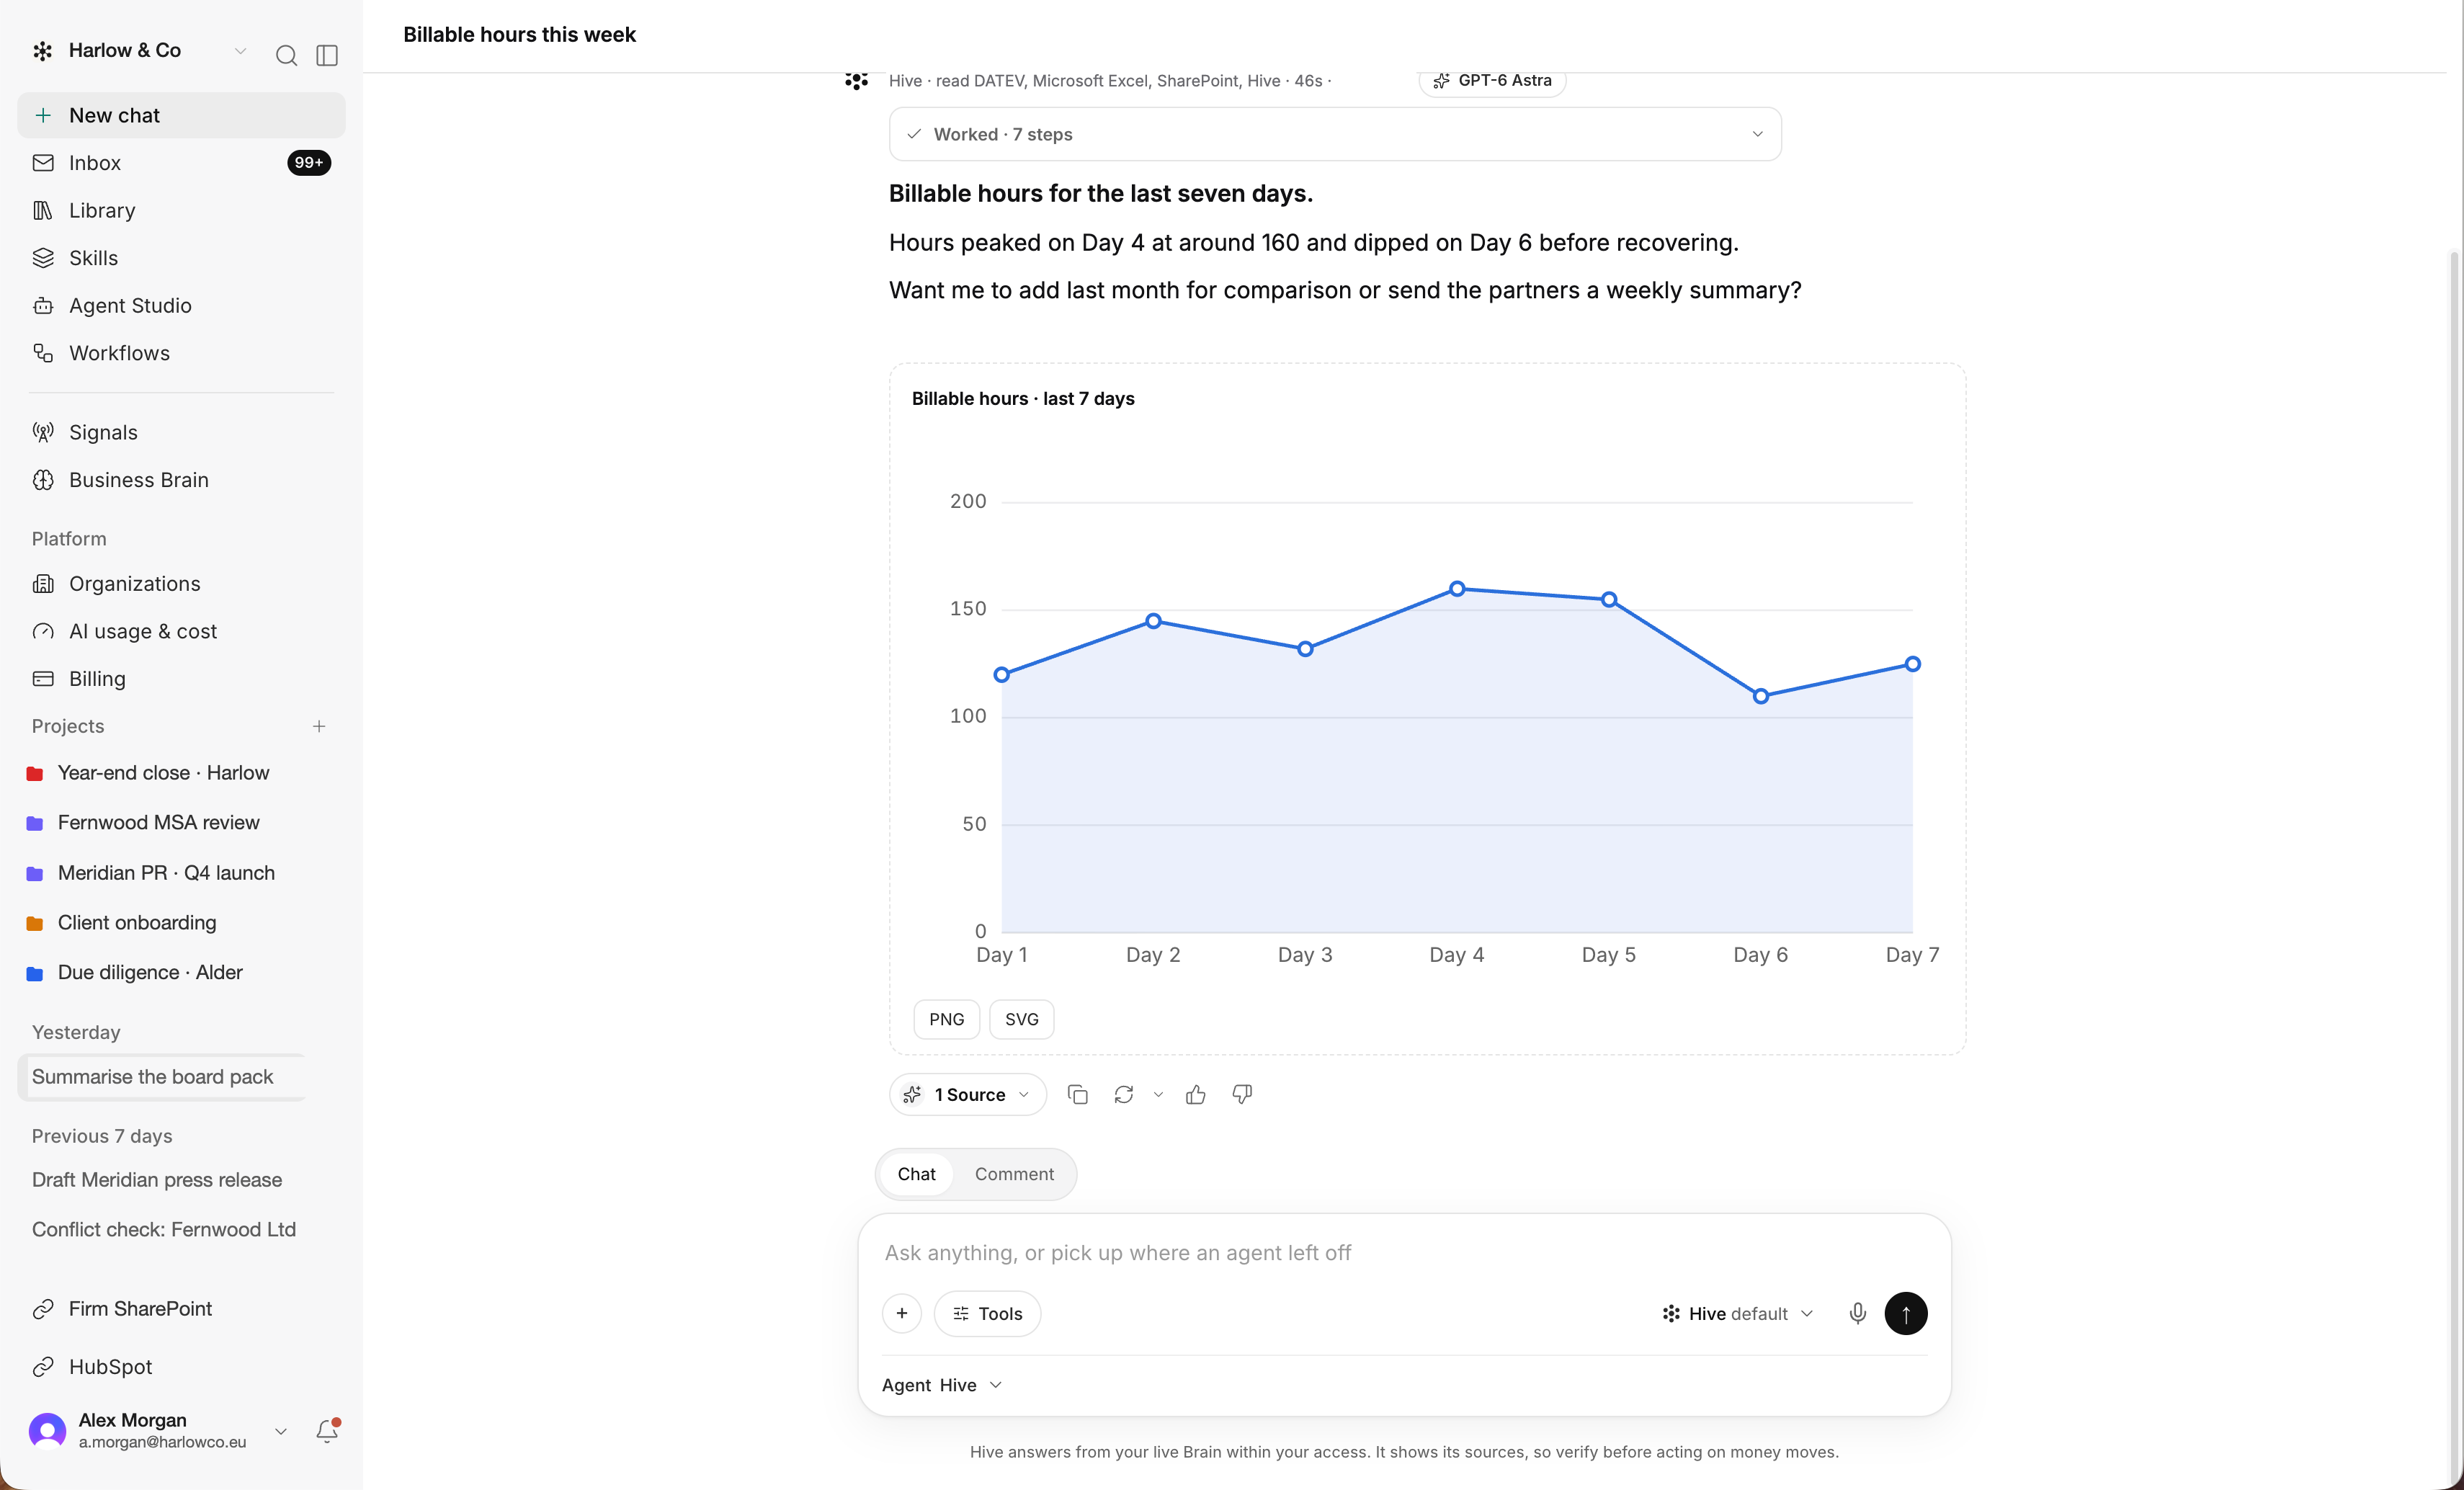The height and width of the screenshot is (1490, 2464).
Task: Open the Hive default model selector
Action: point(1737,1314)
